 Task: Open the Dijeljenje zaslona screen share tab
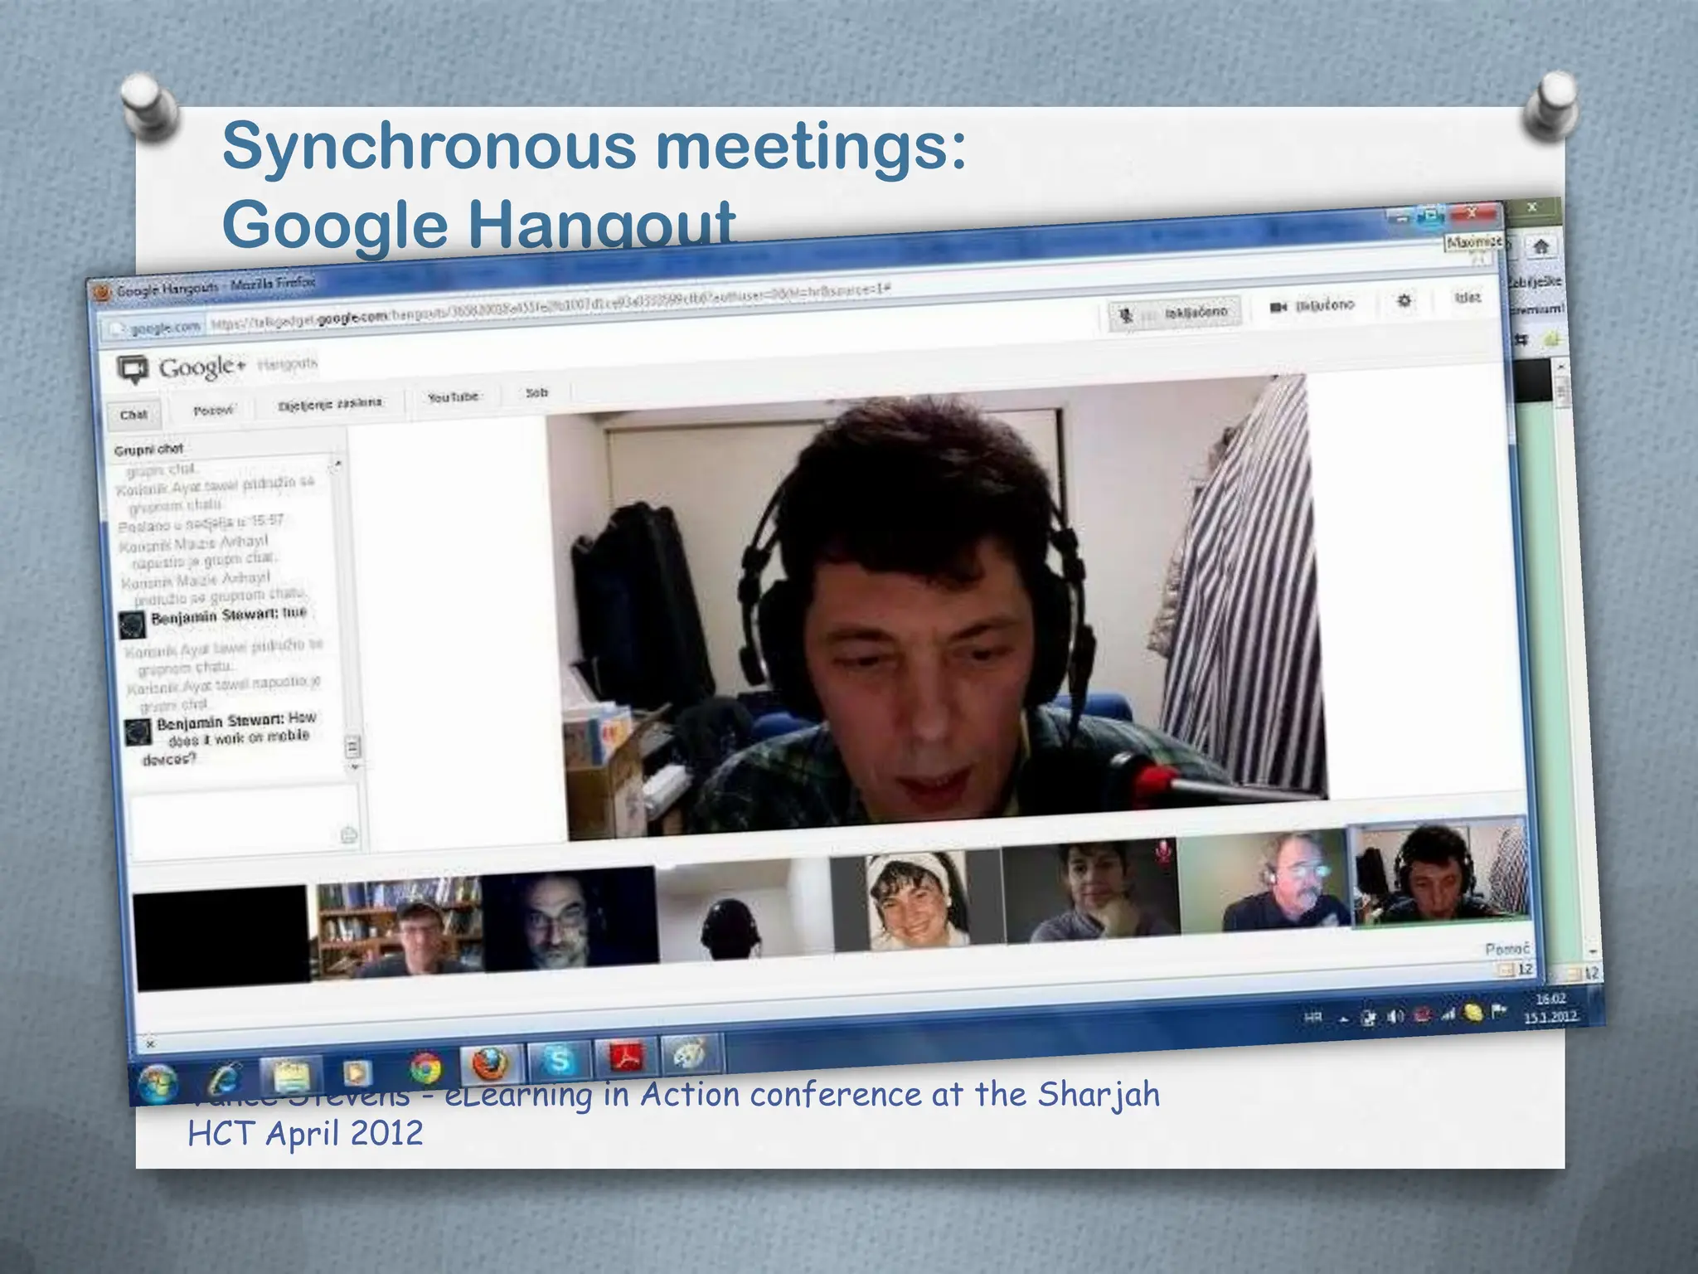tap(329, 403)
